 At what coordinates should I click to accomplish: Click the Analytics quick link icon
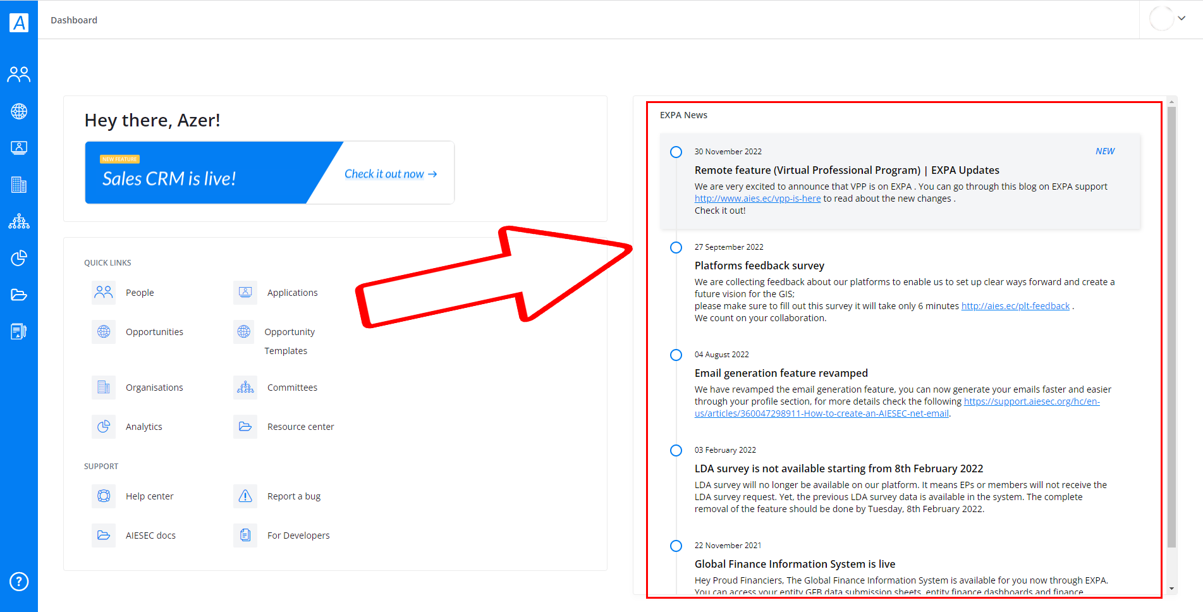pos(104,427)
